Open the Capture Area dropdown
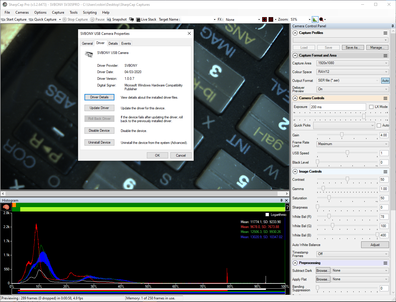This screenshot has width=396, height=302. coord(352,63)
